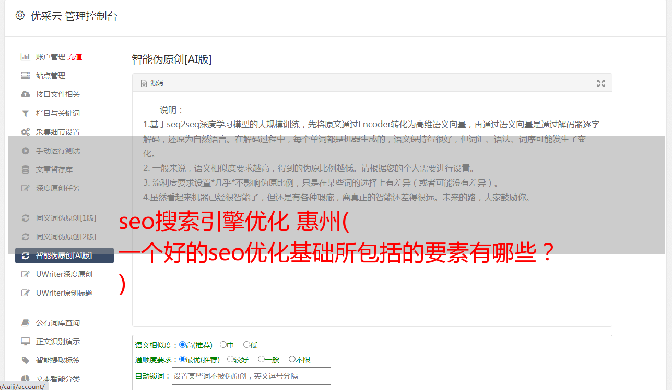Click the gears icon for 采集细节设置
This screenshot has height=390, width=672.
coord(25,132)
